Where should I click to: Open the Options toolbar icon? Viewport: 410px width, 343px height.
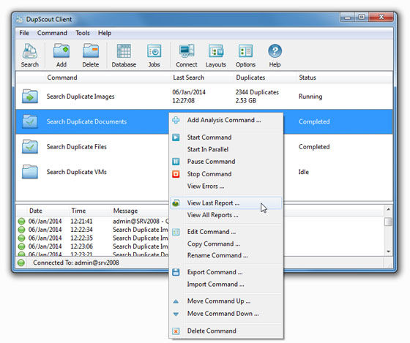click(x=245, y=56)
